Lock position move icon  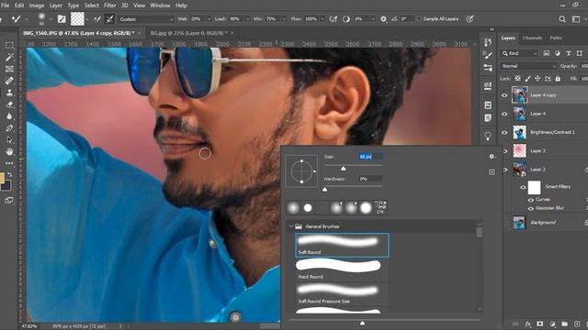(537, 79)
